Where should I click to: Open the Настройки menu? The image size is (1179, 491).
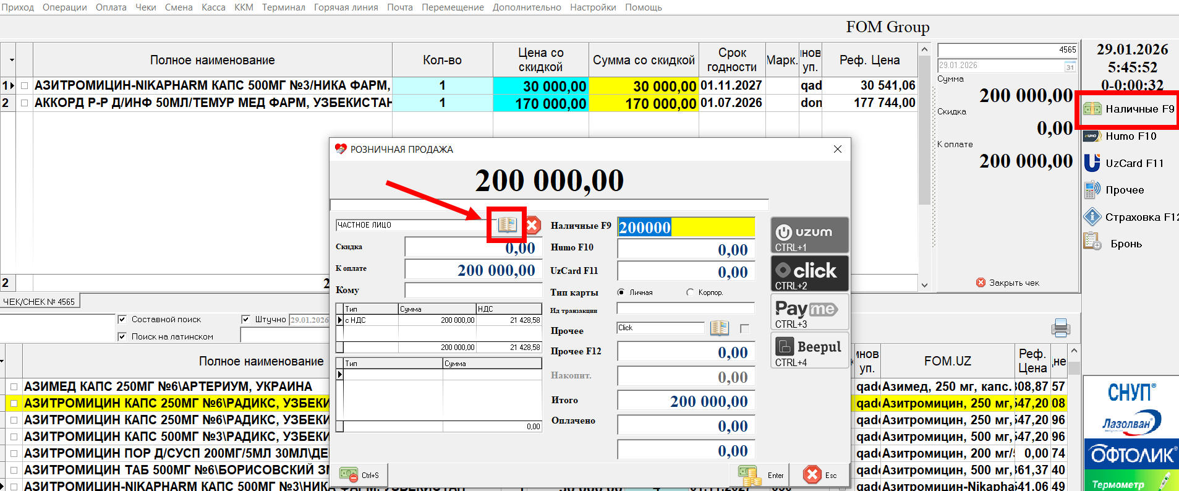click(x=592, y=7)
